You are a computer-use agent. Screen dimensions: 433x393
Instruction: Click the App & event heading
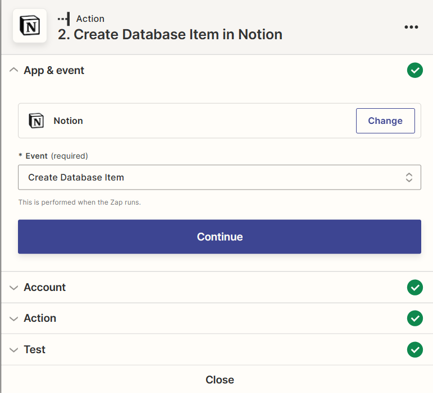(54, 70)
